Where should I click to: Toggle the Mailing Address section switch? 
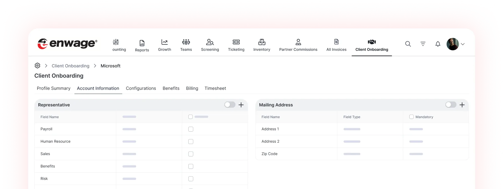pos(451,105)
